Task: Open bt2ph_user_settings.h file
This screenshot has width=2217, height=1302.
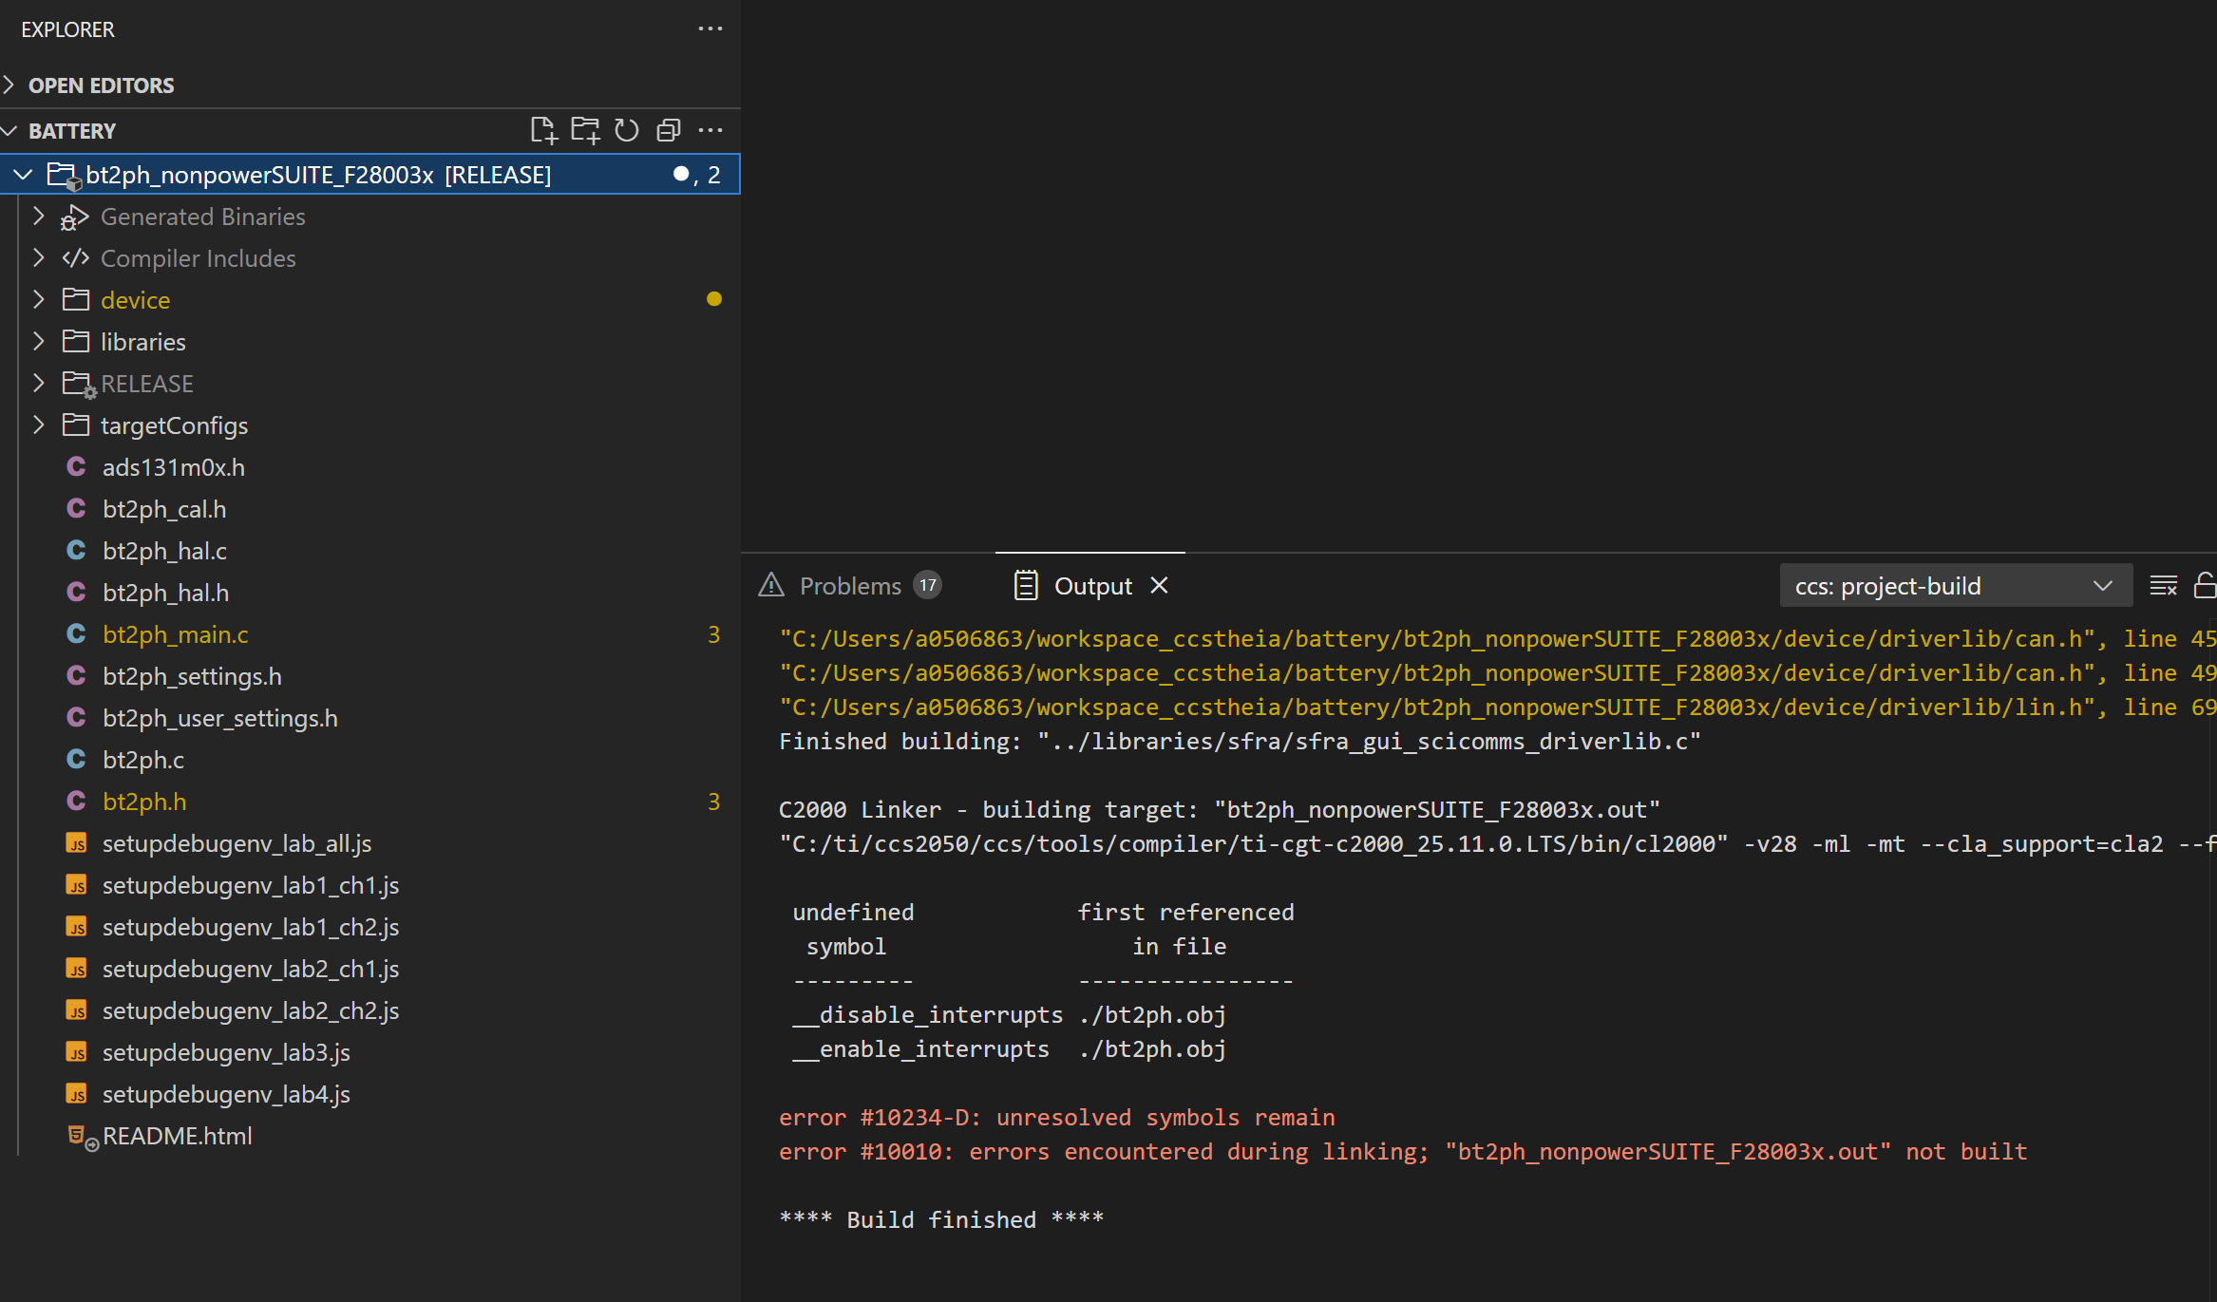Action: coord(220,718)
